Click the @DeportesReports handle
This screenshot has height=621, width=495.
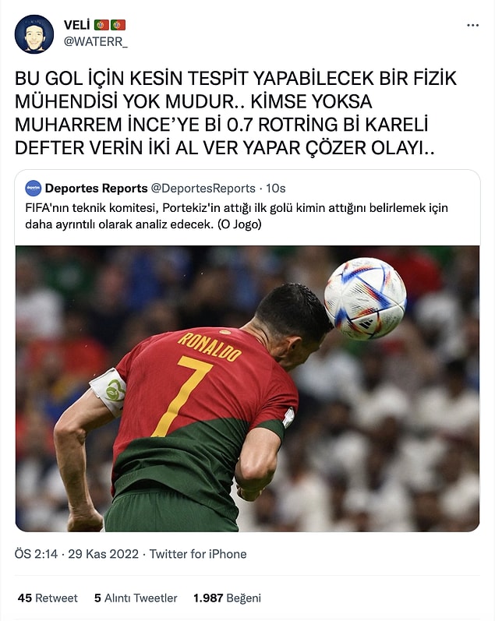coord(203,188)
